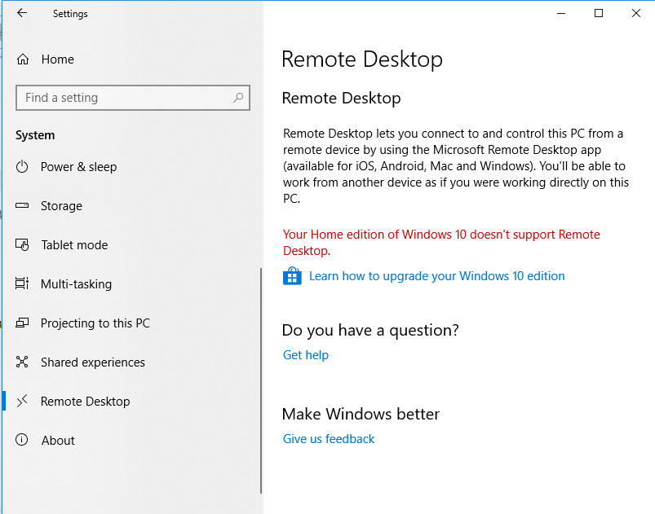Click the Shared experiences icon
The height and width of the screenshot is (514, 655).
tap(22, 362)
